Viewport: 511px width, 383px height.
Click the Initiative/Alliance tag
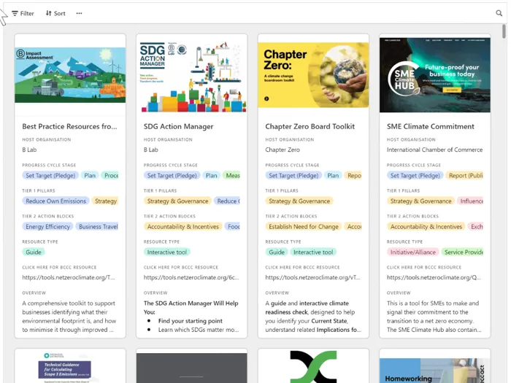pyautogui.click(x=413, y=252)
